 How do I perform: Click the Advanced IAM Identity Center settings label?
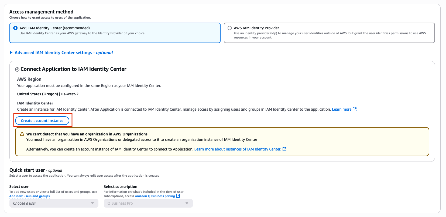[x=64, y=52]
